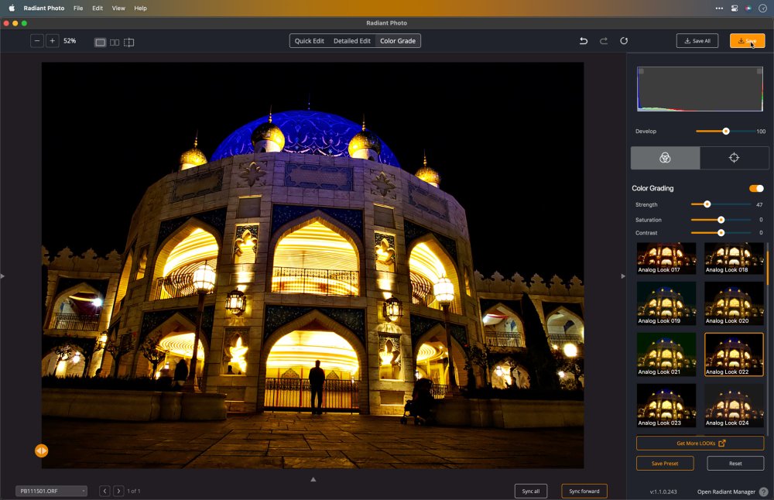Click the Strength slider handle
Screen dimensions: 774x500
(x=707, y=204)
